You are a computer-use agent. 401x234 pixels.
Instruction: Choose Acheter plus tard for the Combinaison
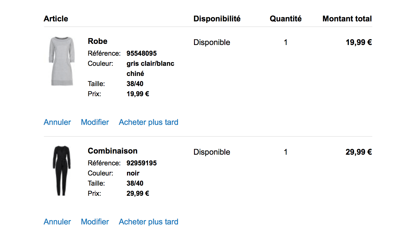[x=148, y=222]
